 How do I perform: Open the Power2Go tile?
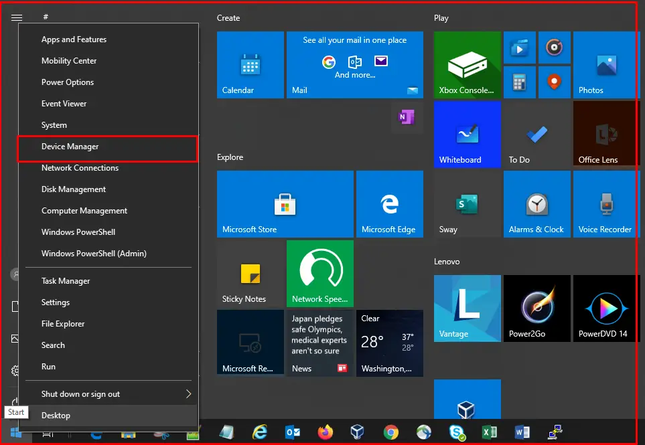pyautogui.click(x=536, y=308)
